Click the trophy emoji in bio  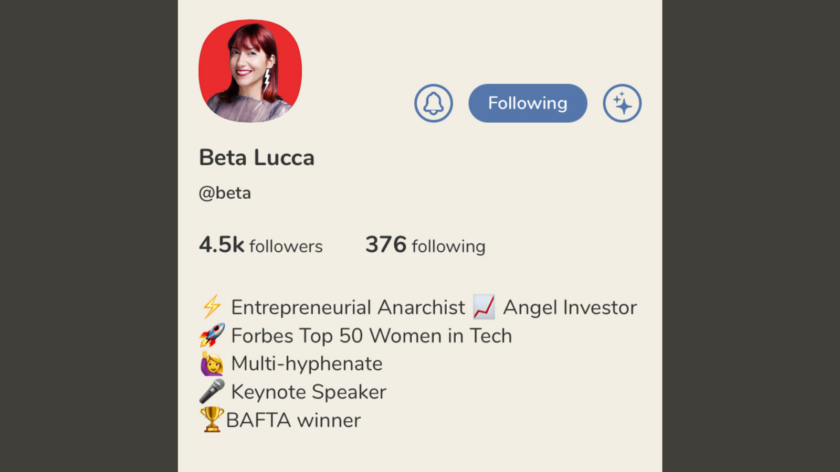pos(212,420)
